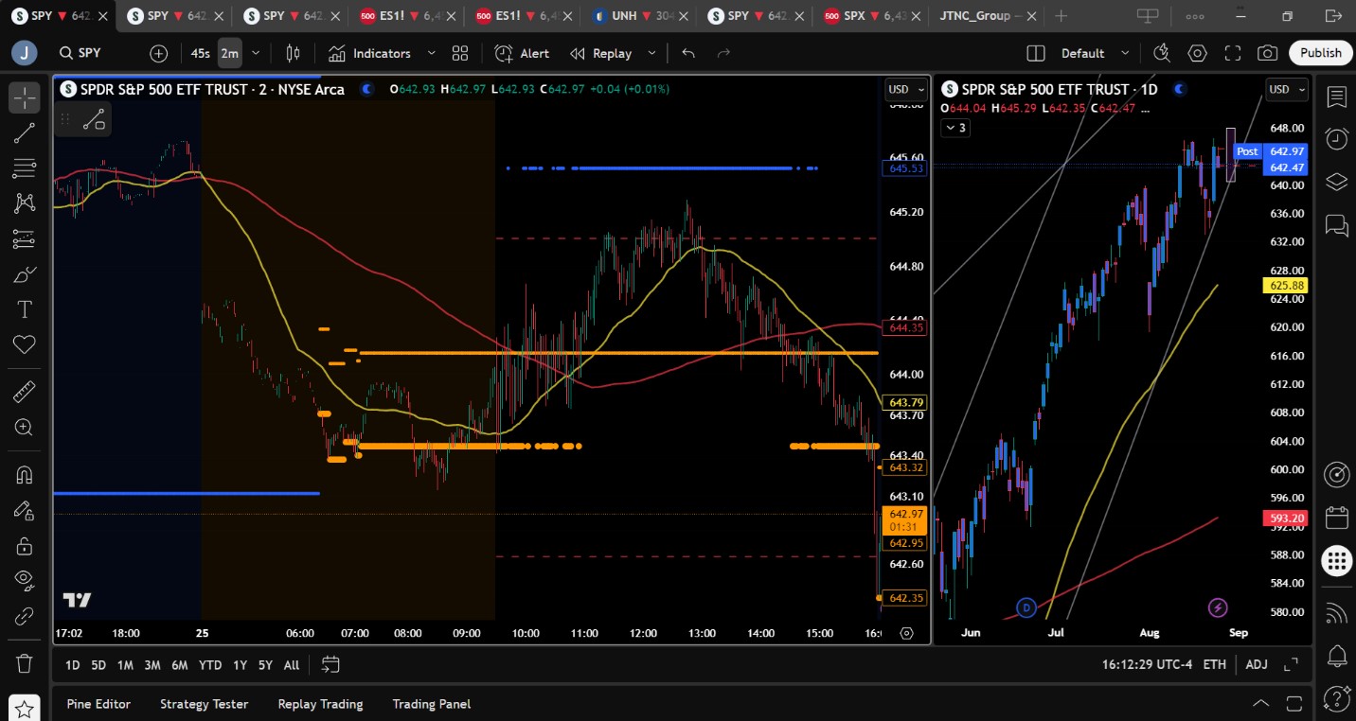Open the forecasting and projection tools
1356x721 pixels.
[25, 239]
